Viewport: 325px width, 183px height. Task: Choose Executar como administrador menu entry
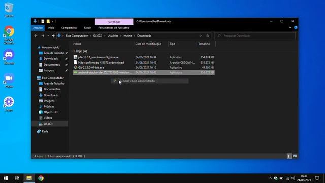(150, 81)
